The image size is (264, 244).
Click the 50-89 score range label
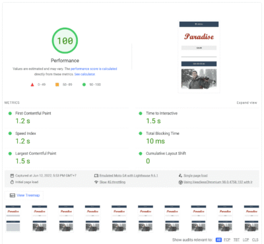tap(67, 85)
